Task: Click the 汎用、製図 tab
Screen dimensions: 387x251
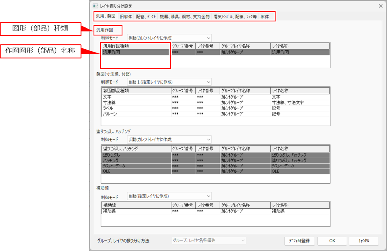Action: point(105,17)
